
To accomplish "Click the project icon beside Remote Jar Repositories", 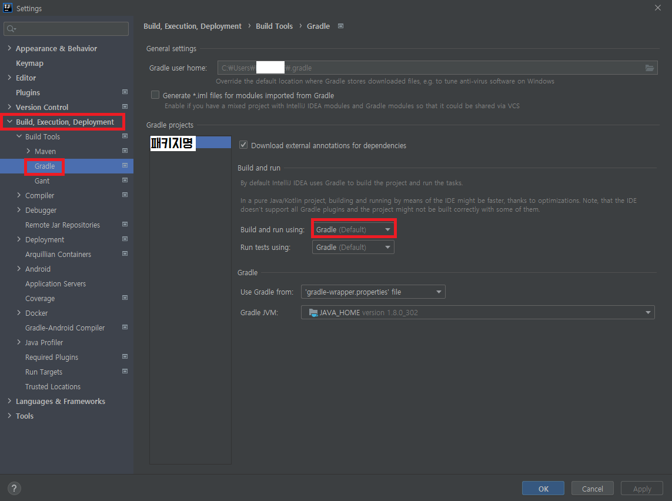I will (x=125, y=224).
